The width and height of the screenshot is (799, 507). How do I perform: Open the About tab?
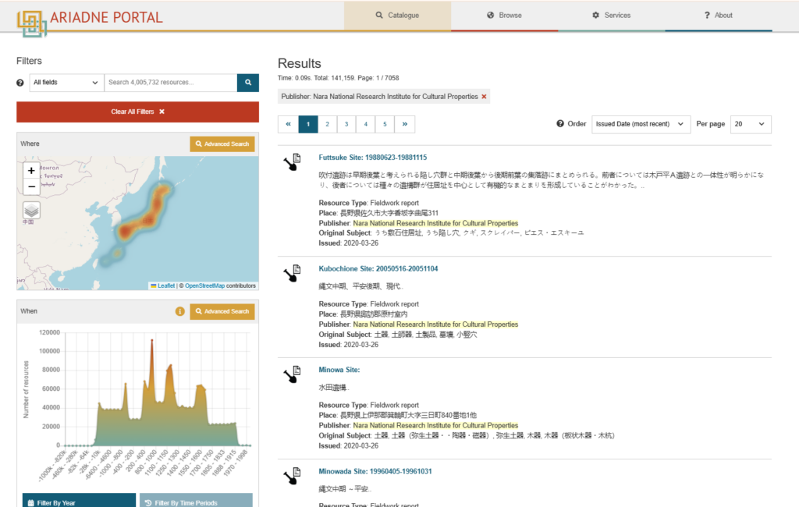(x=719, y=16)
